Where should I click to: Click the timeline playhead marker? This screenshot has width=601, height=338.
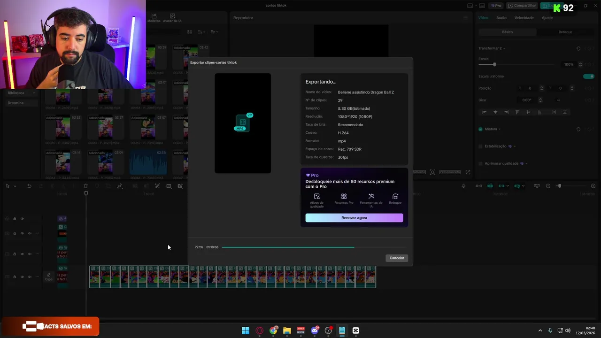click(86, 193)
